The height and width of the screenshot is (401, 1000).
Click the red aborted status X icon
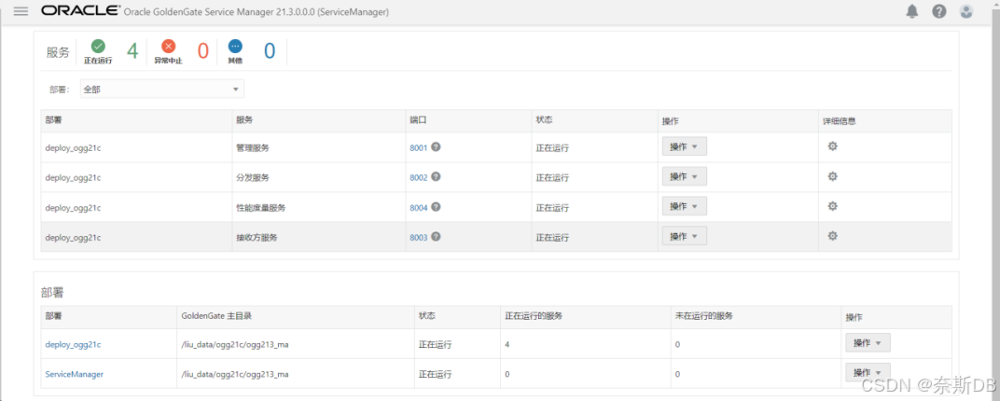pos(168,46)
